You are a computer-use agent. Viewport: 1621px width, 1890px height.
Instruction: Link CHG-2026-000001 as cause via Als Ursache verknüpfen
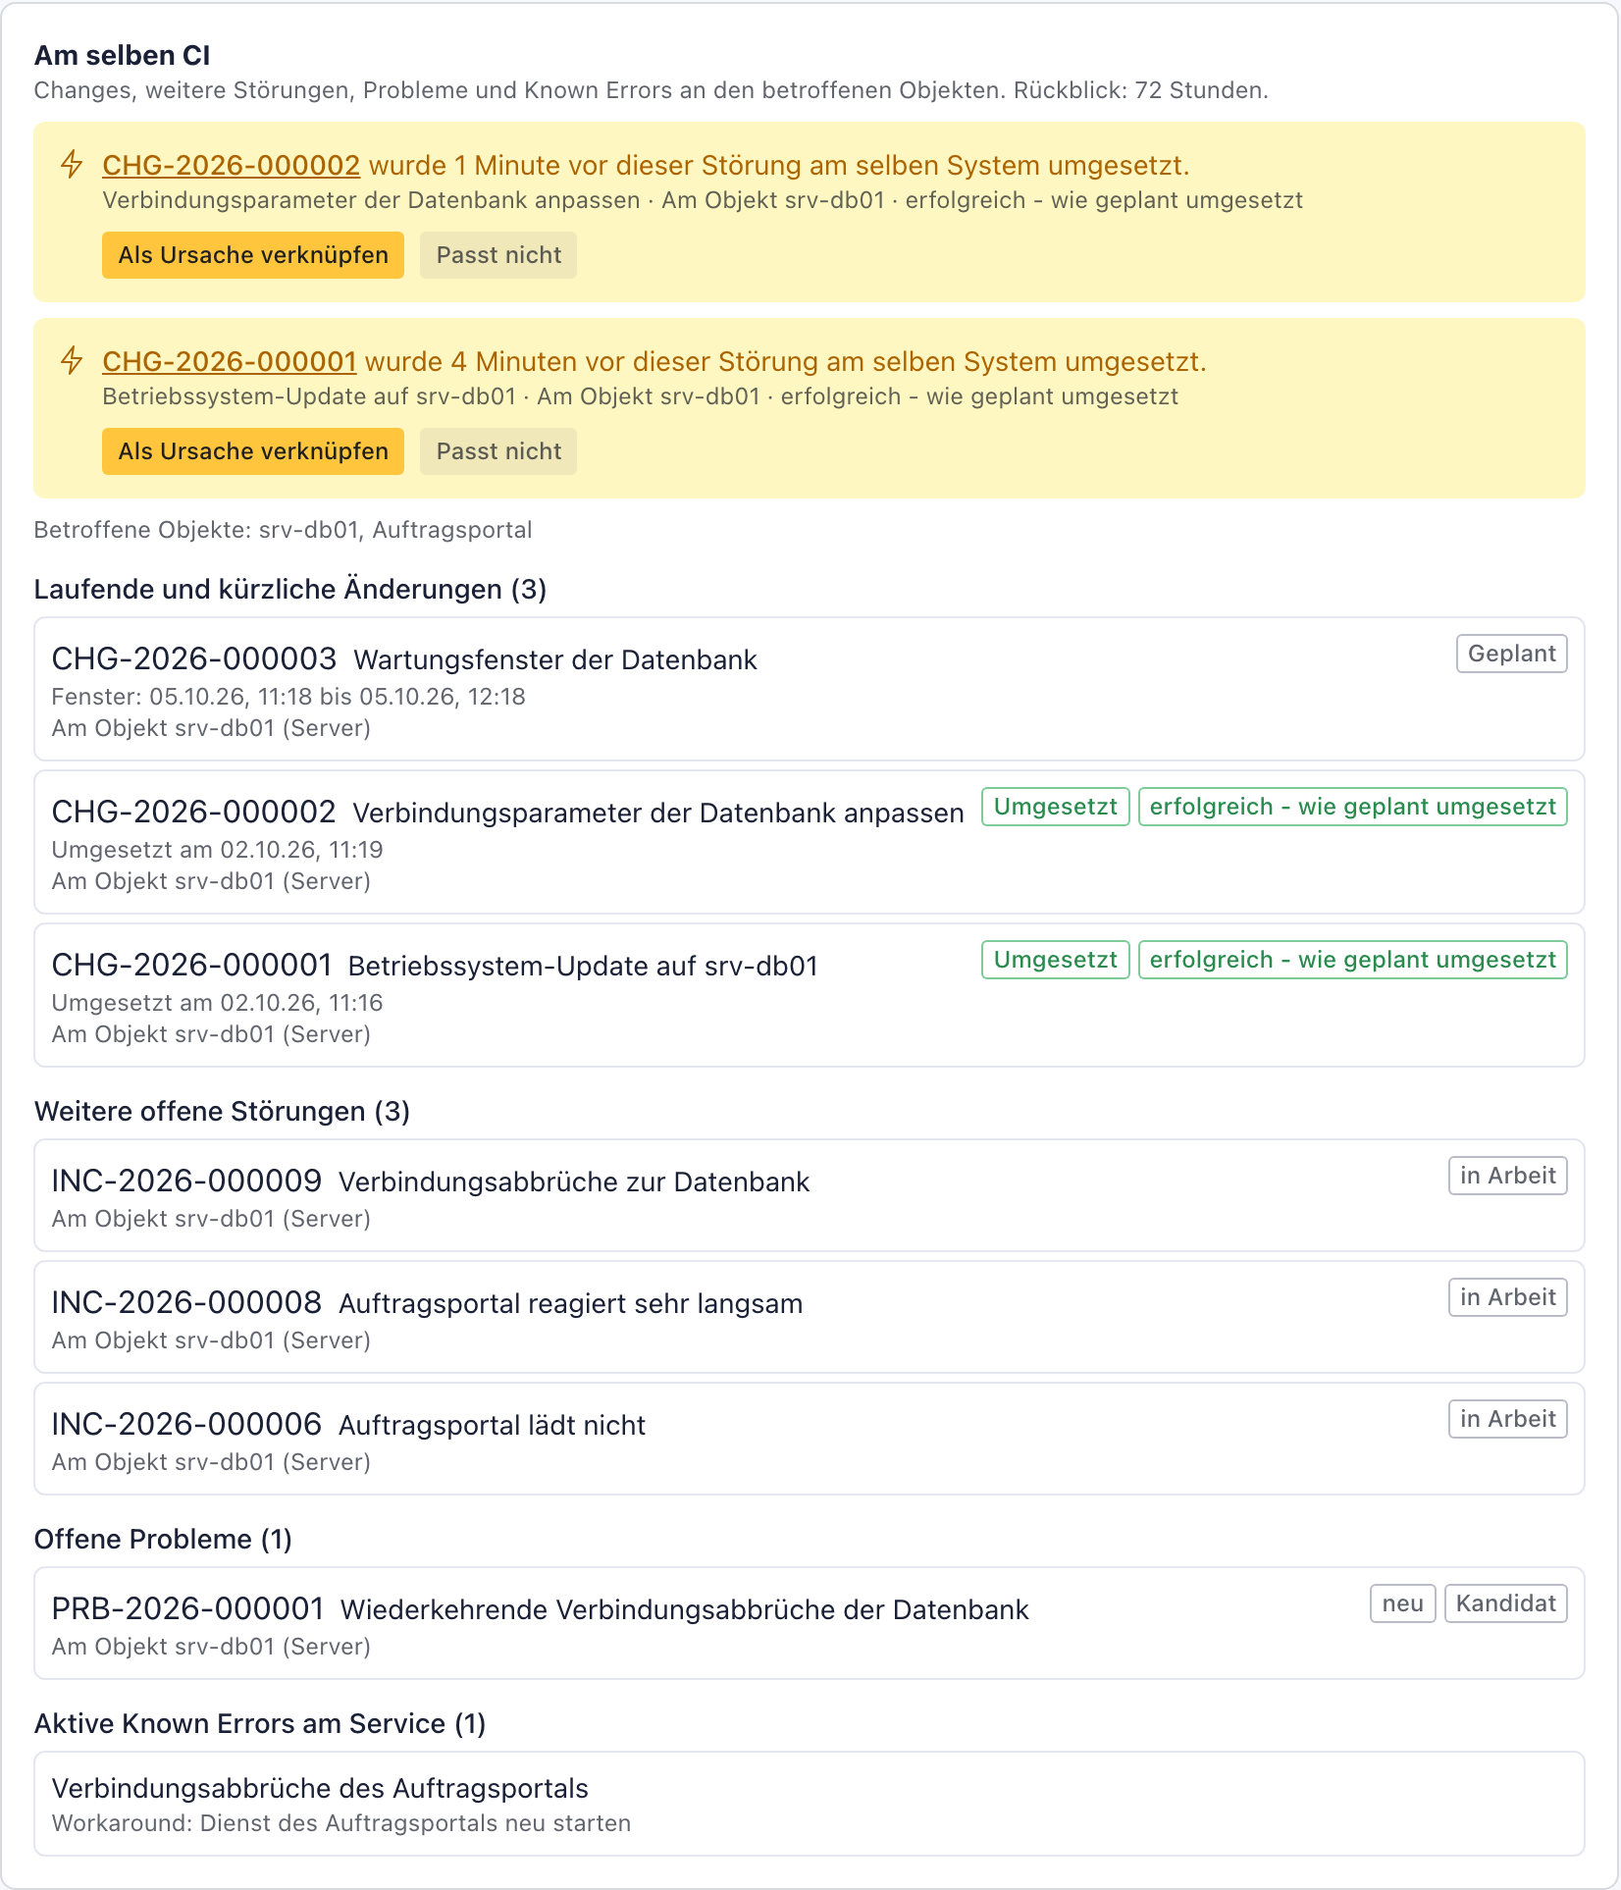[x=253, y=451]
